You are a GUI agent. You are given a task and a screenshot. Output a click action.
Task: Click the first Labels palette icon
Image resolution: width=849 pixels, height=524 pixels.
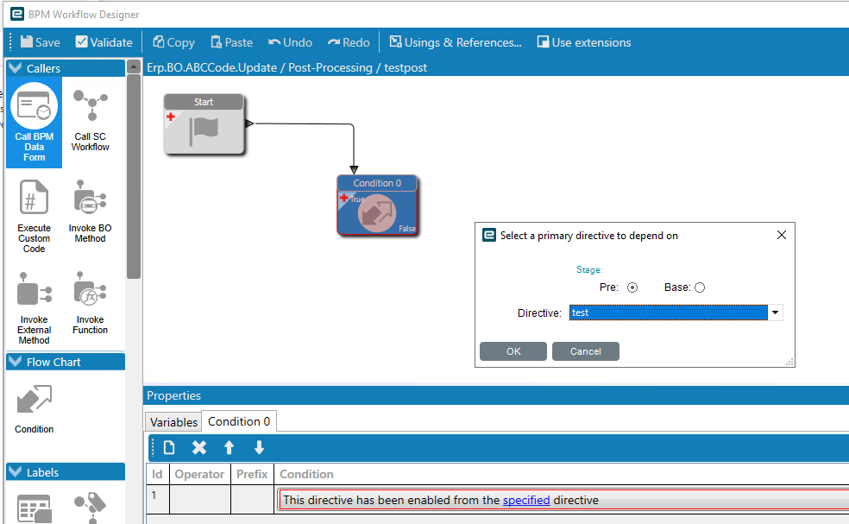[x=35, y=508]
